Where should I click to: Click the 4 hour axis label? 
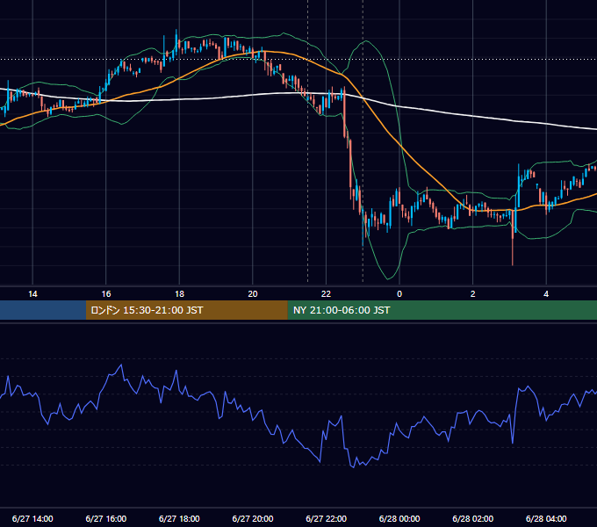pos(546,294)
